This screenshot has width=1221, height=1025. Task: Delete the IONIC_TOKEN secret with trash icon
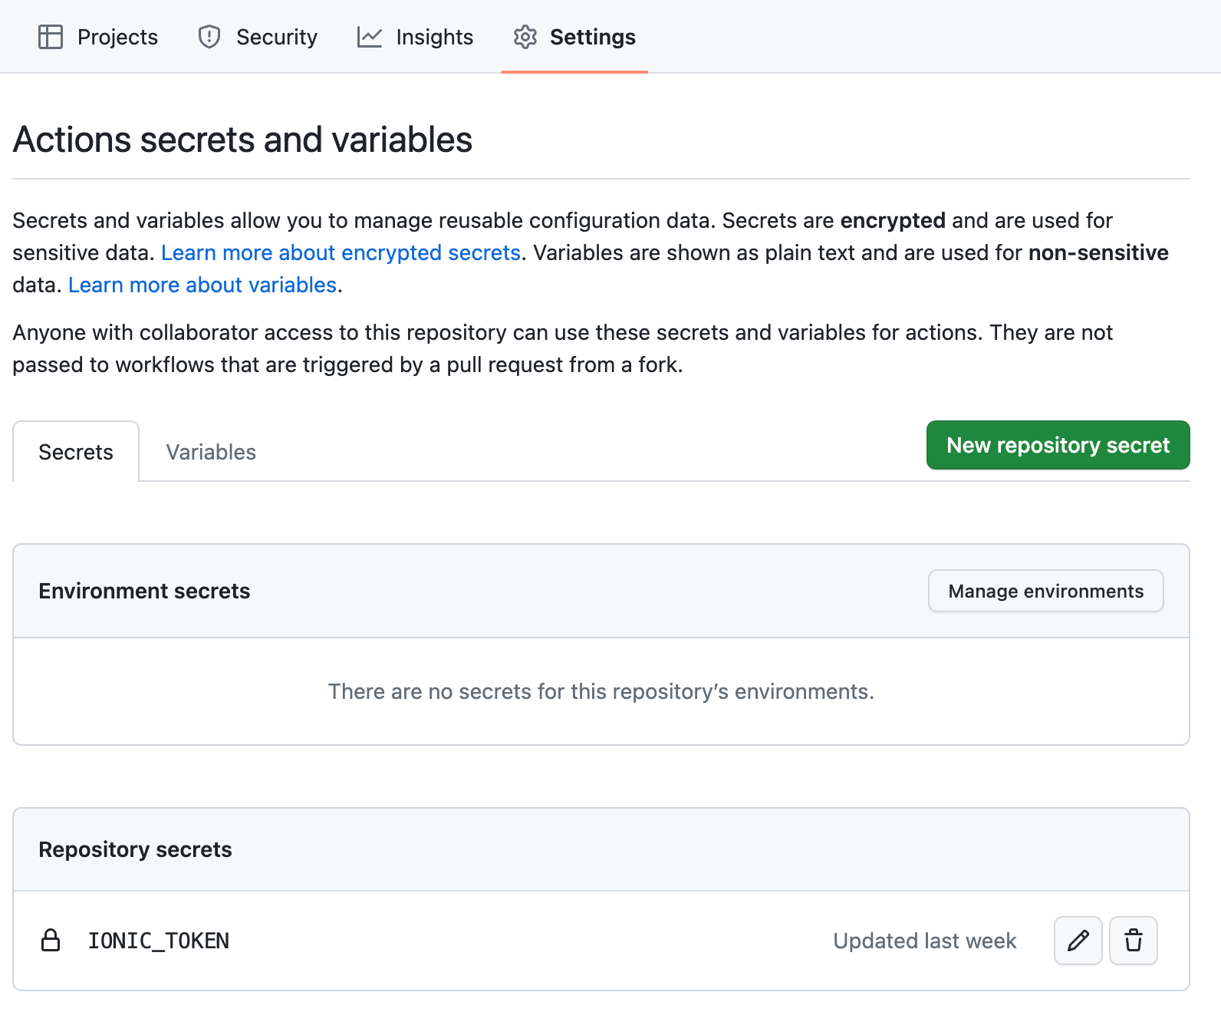(x=1133, y=941)
